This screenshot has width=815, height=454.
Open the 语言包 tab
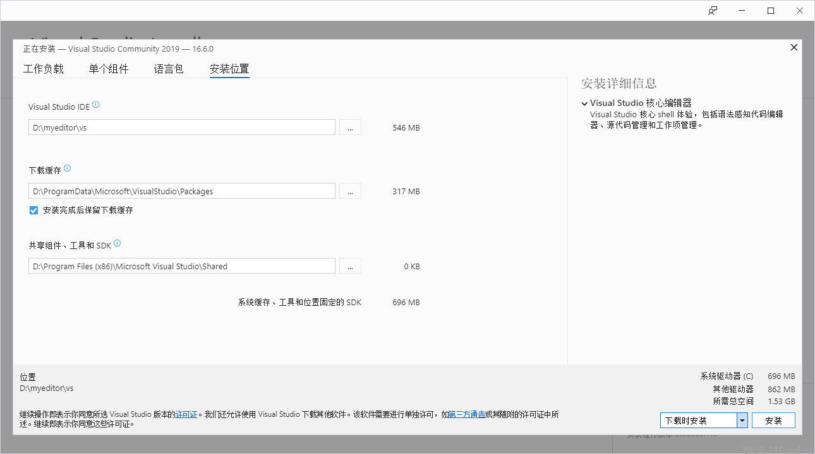click(169, 69)
